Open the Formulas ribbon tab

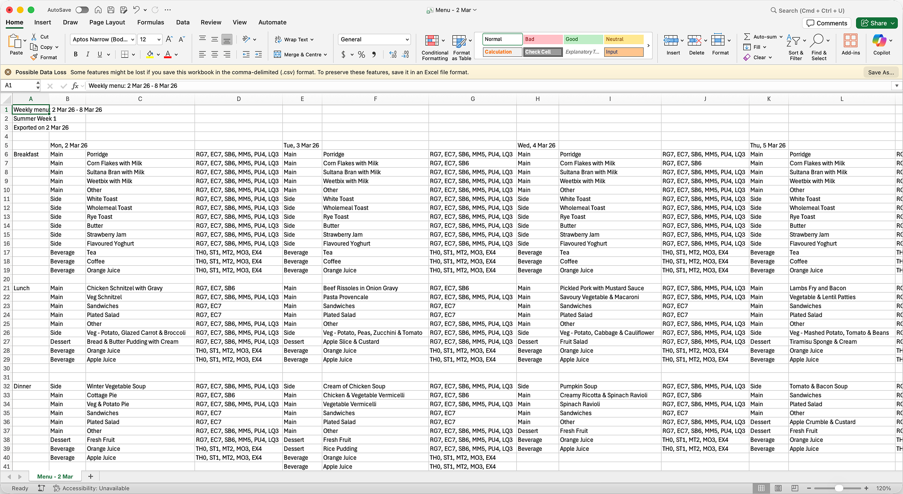click(x=150, y=22)
